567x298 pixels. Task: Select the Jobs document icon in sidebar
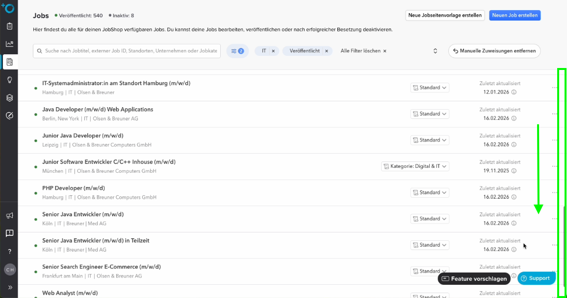[9, 62]
